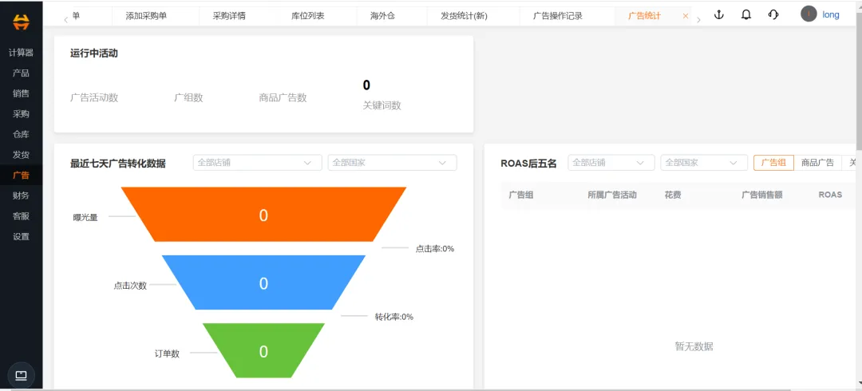Open 销售 in the sidebar
Screen dimensions: 862x391
coord(21,93)
